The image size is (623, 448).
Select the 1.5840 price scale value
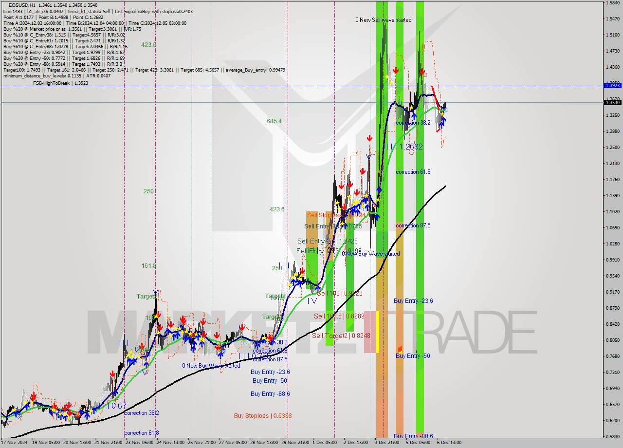pyautogui.click(x=612, y=3)
